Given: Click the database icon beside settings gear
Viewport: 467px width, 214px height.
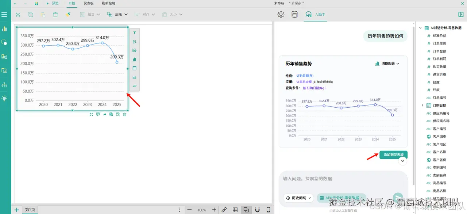Looking at the screenshot, I should tap(295, 14).
